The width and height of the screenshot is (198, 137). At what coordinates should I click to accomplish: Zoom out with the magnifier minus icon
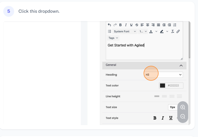click(183, 116)
